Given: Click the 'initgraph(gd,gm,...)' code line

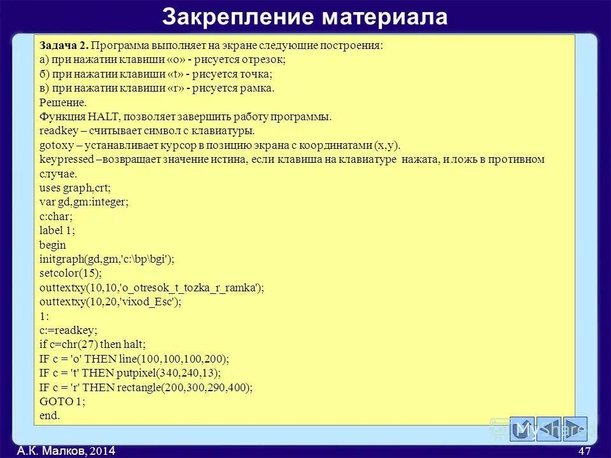Looking at the screenshot, I should pos(107,259).
